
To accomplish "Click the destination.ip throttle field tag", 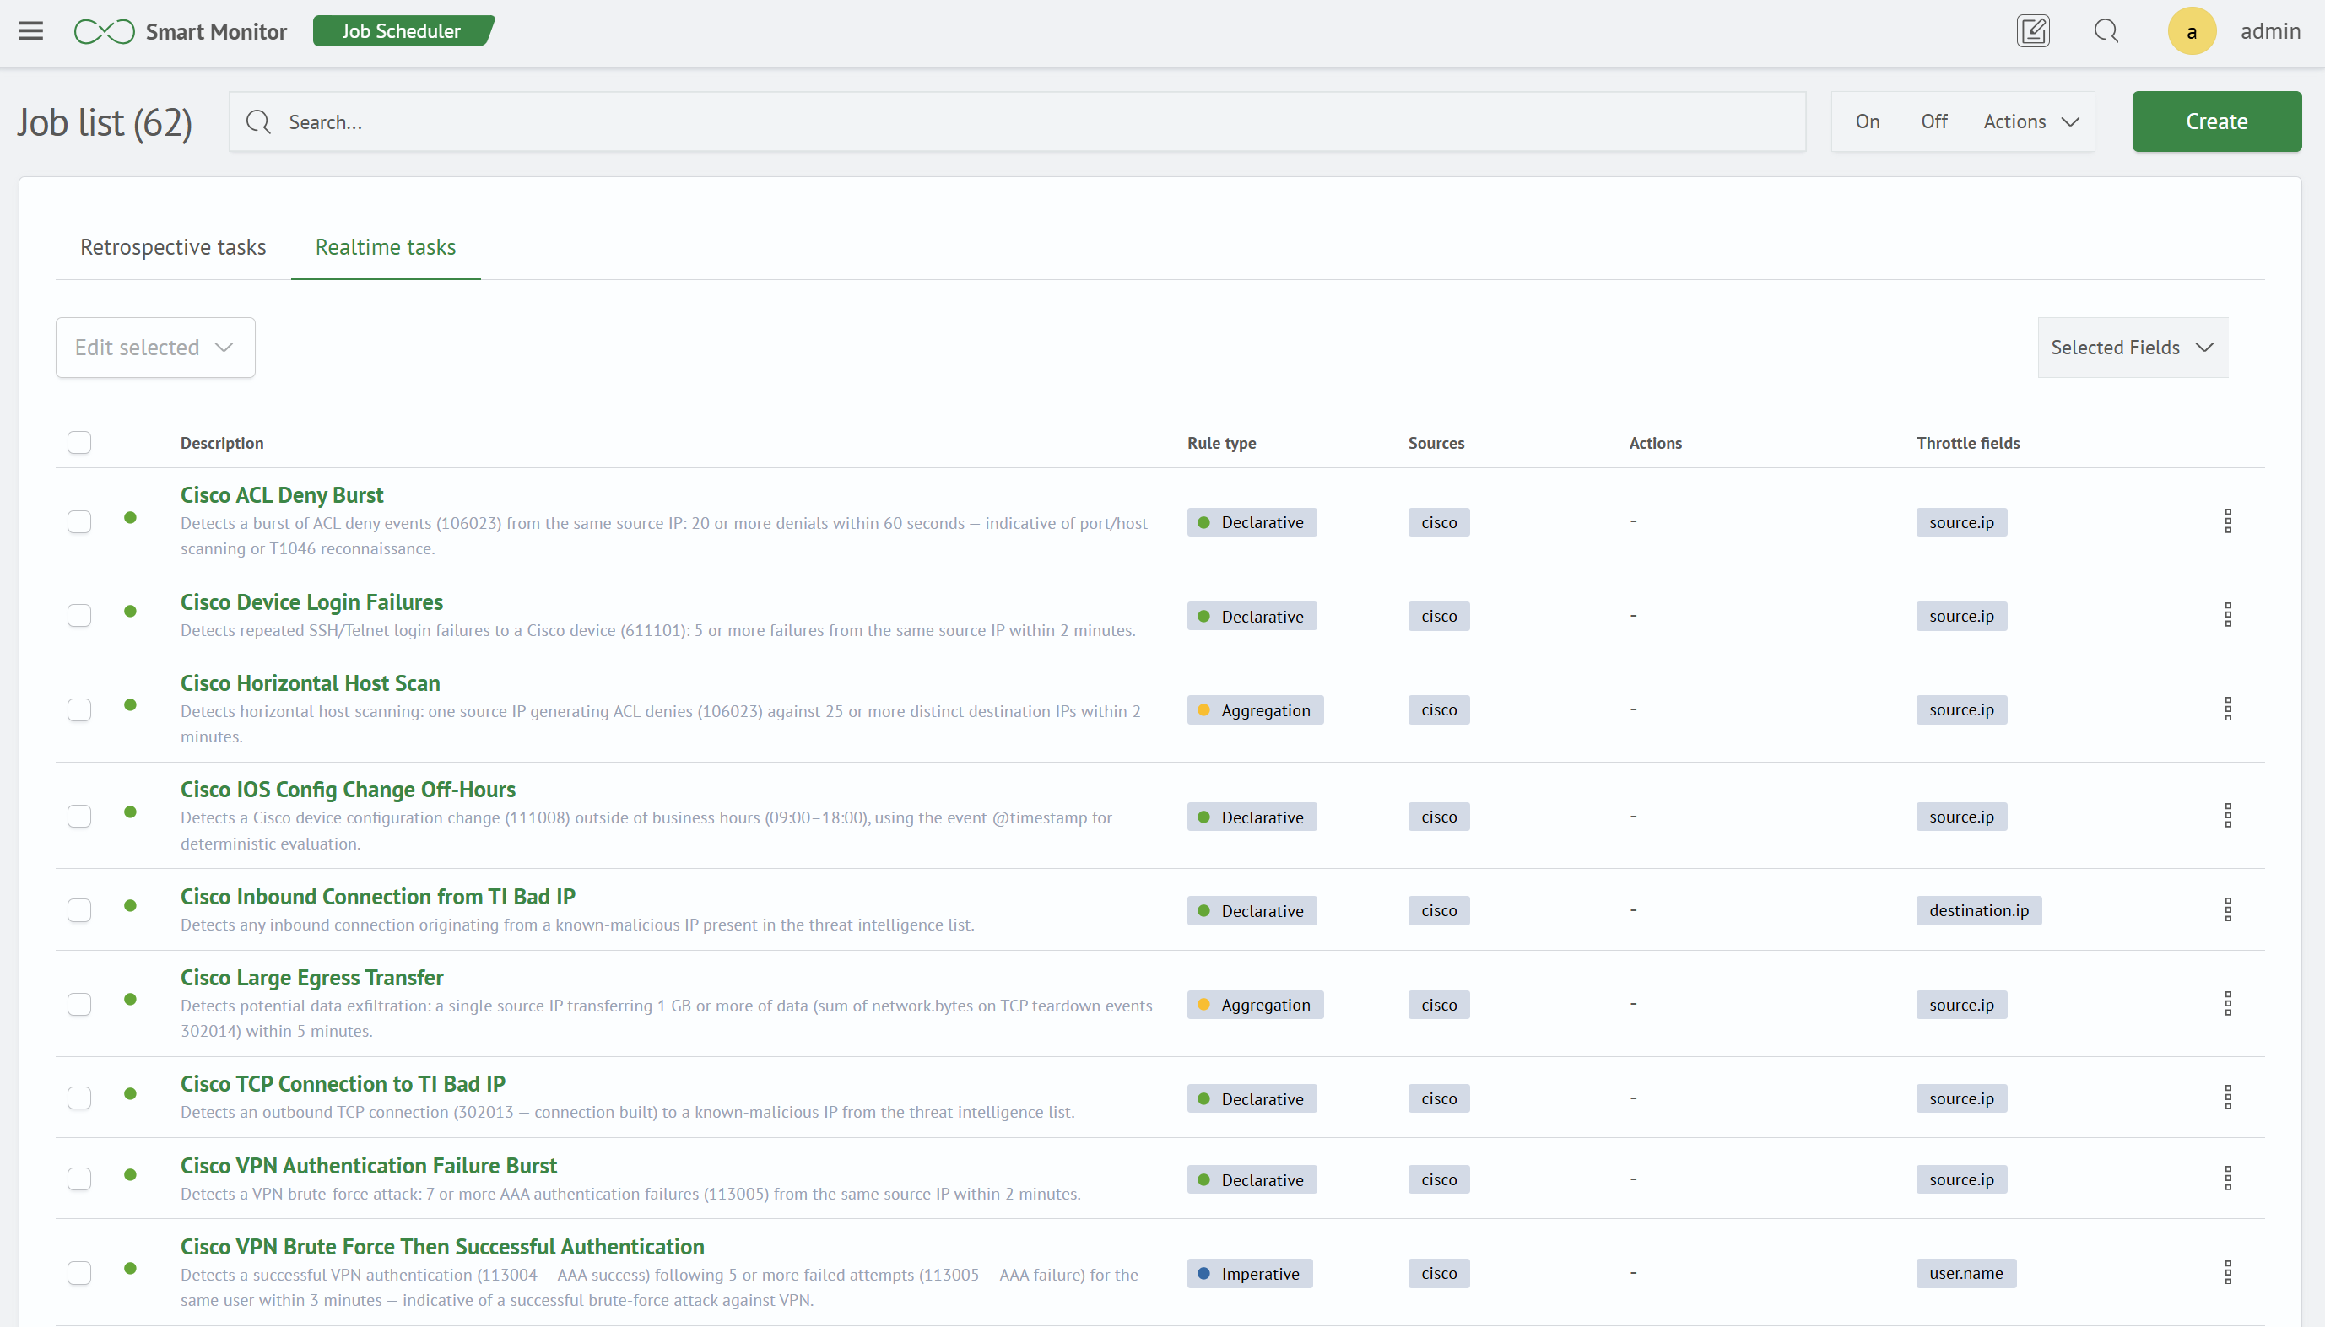I will pos(1978,910).
